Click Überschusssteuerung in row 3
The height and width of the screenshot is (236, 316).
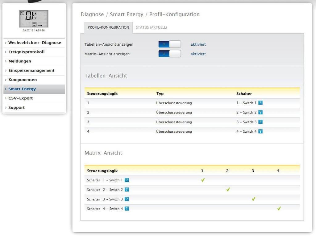[x=174, y=122]
